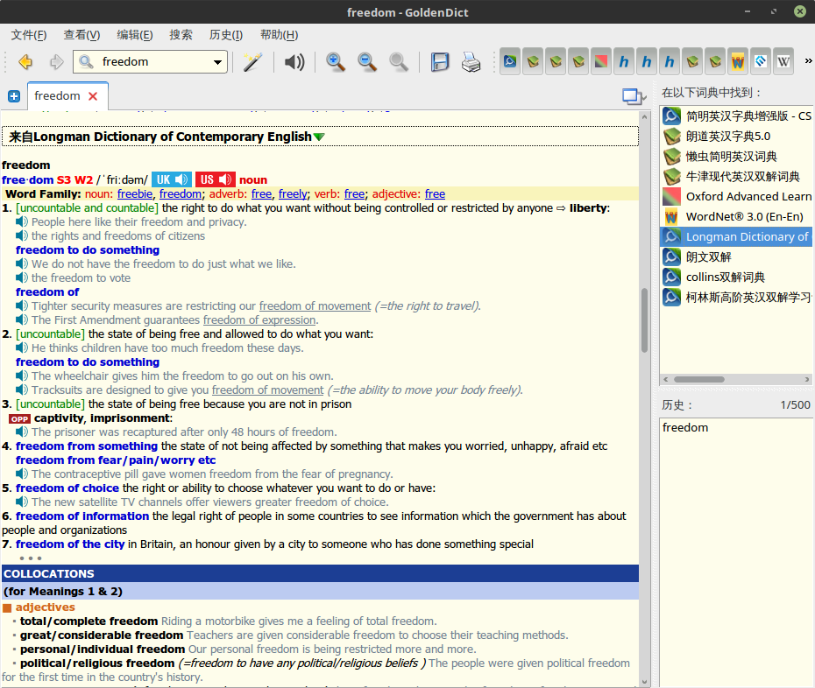This screenshot has width=815, height=688.
Task: Click the scan popup wand icon
Action: 252,62
